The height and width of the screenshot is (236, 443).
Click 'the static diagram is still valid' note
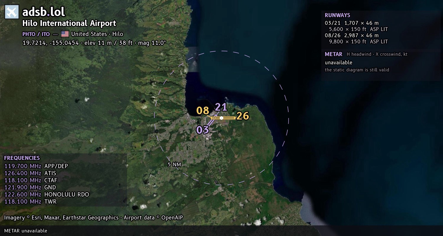pyautogui.click(x=357, y=70)
